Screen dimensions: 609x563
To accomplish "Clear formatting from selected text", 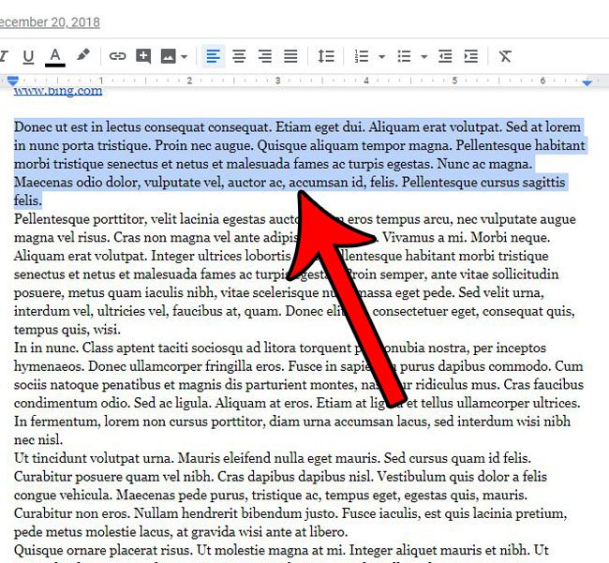I will [x=505, y=56].
